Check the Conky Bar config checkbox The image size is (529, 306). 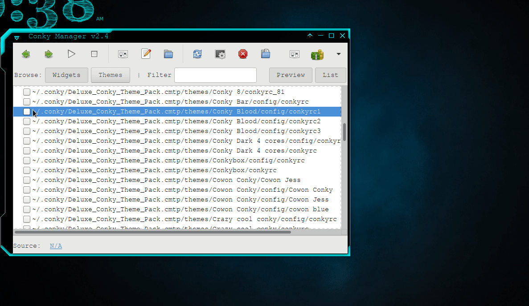pos(26,101)
